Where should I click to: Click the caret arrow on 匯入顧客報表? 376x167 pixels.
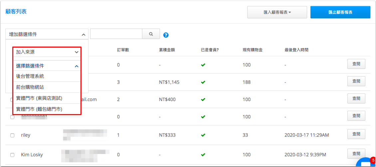pos(290,12)
